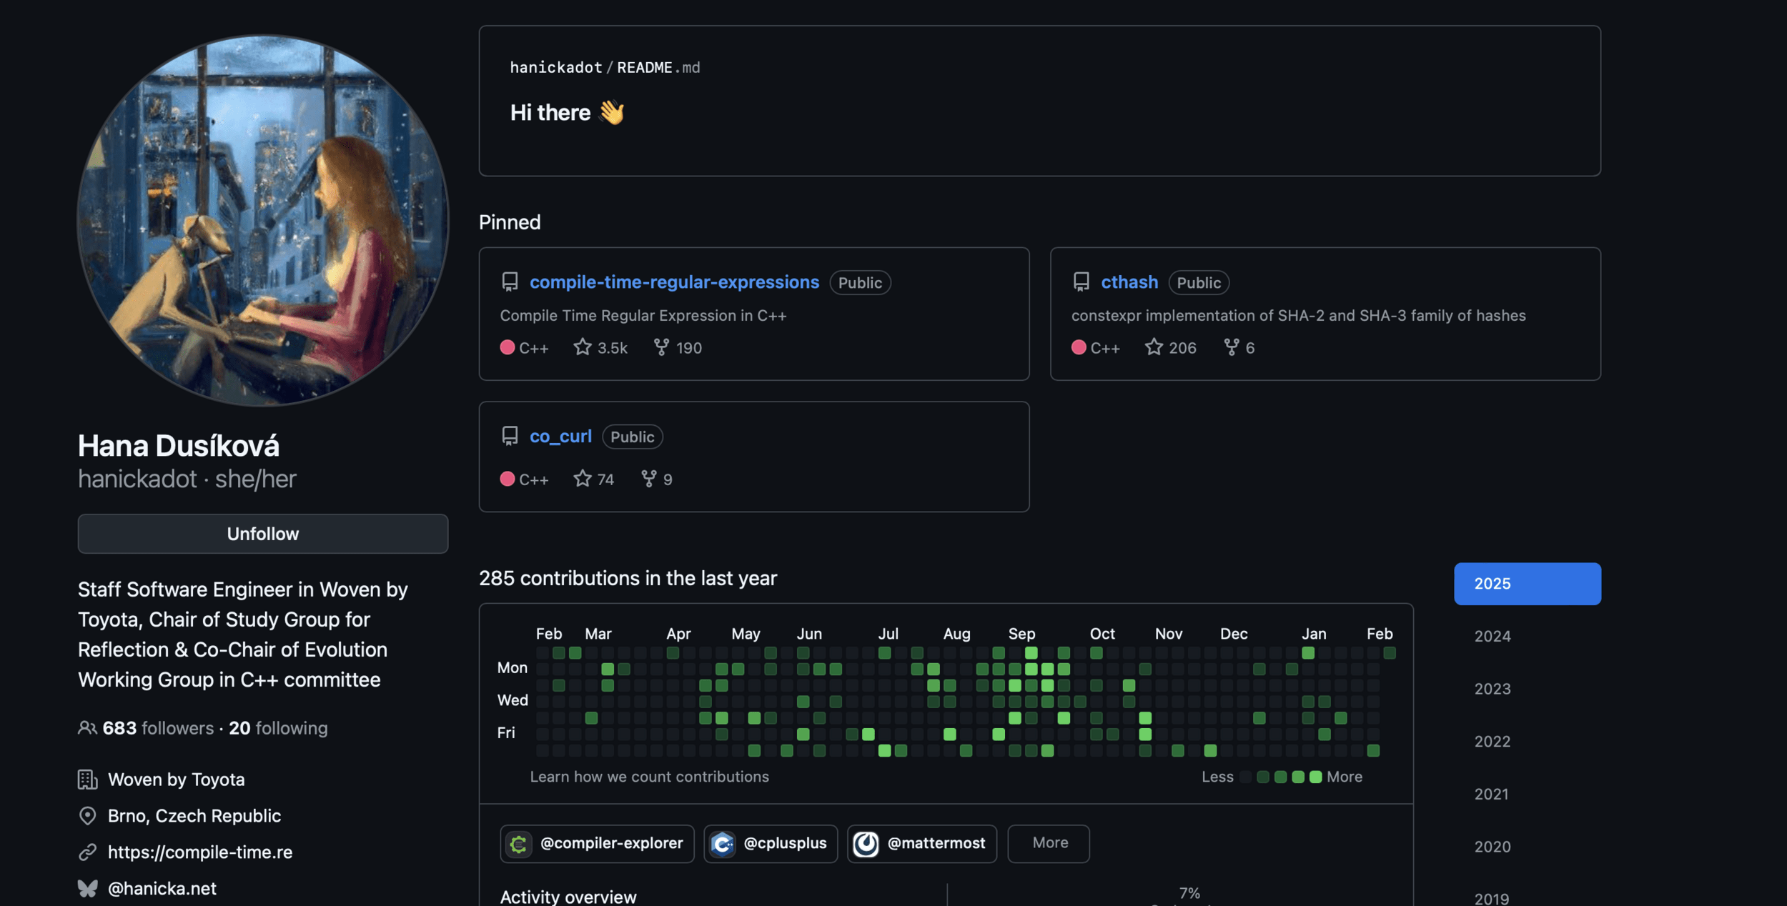Screen dimensions: 1787x906
Task: Switch to the 2023 contribution year
Action: coord(1493,689)
